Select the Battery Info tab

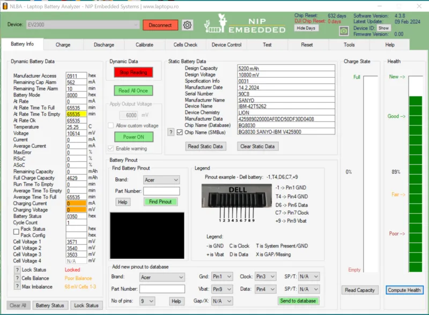coord(22,44)
